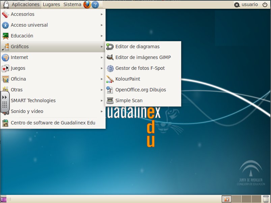Launch Gestor de fotos F-Spot
Viewport: 271px width, 203px height.
point(143,68)
